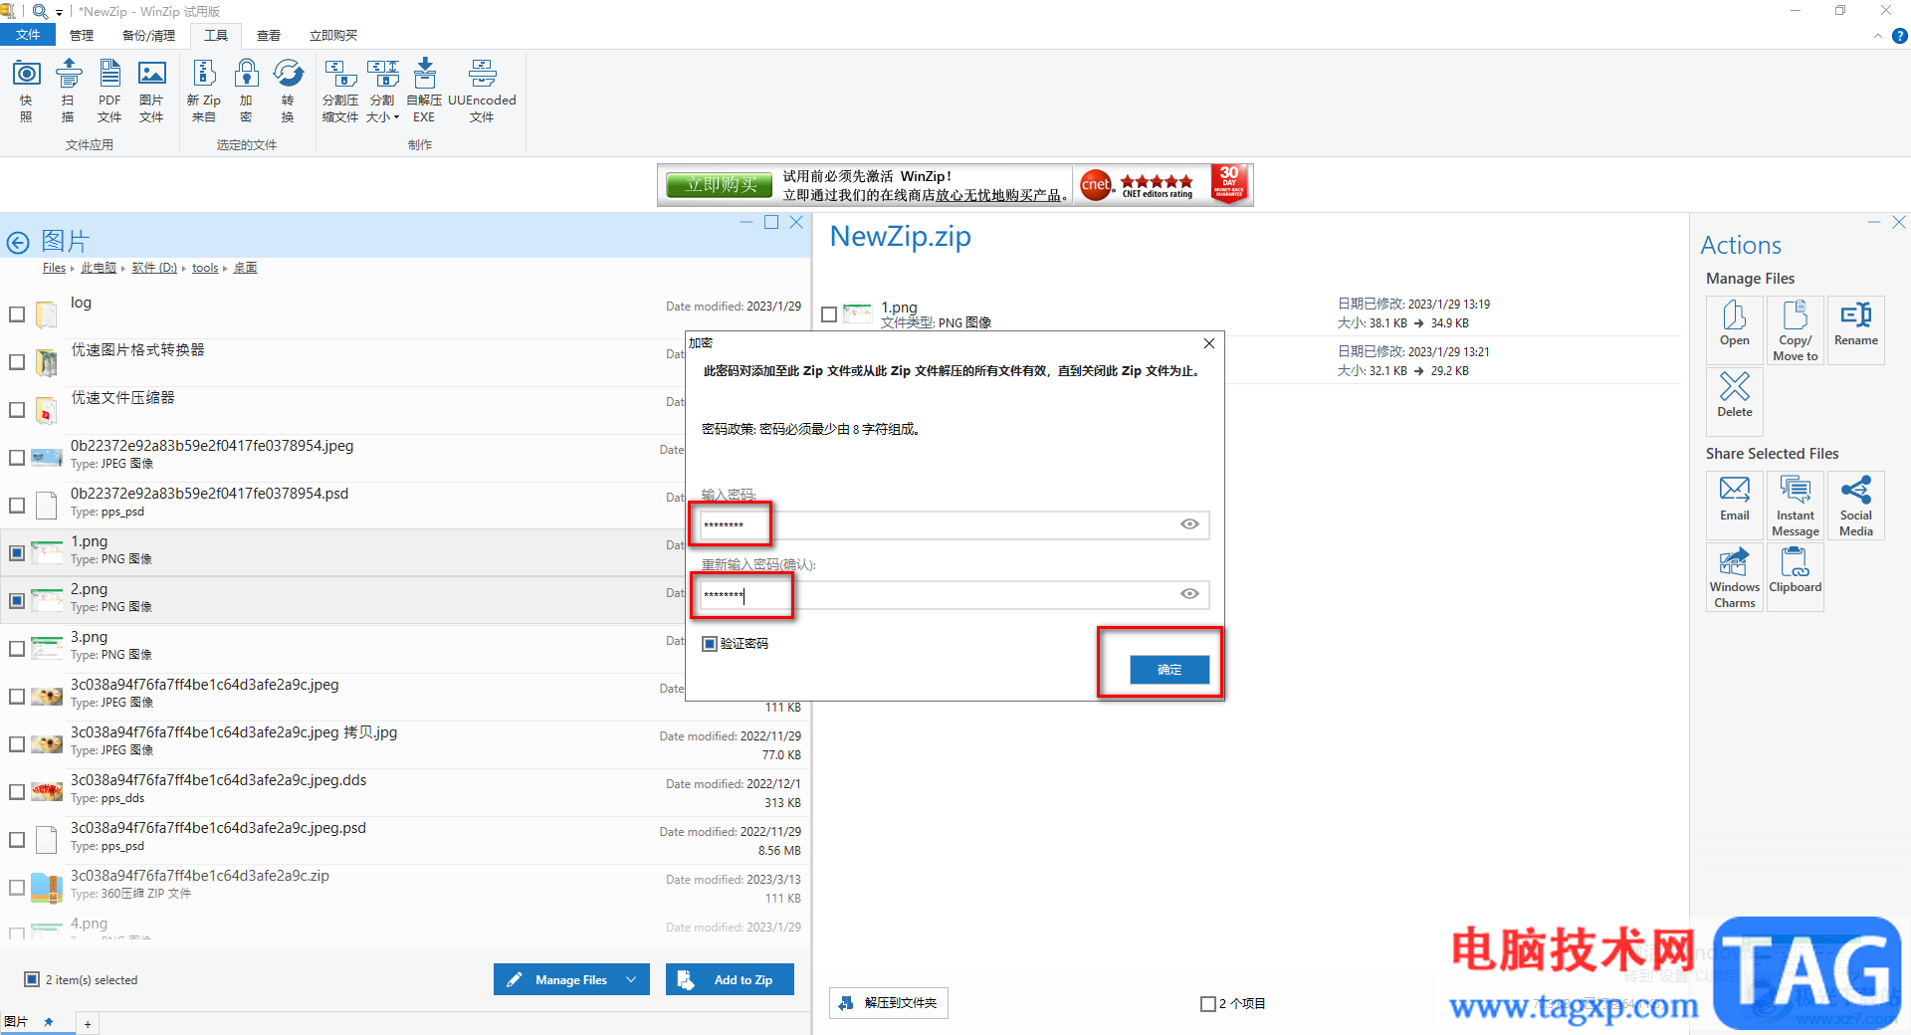1911x1035 pixels.
Task: Click the 转换 convert icon
Action: pyautogui.click(x=288, y=91)
